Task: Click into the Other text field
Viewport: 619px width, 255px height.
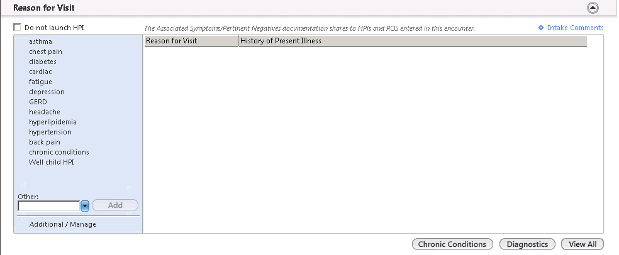Action: [49, 206]
